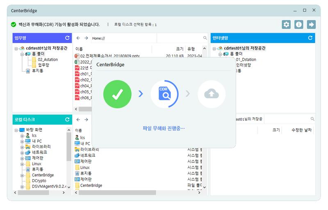Click the CDR scan icon in dialog
The height and width of the screenshot is (210, 328).
coord(164,94)
